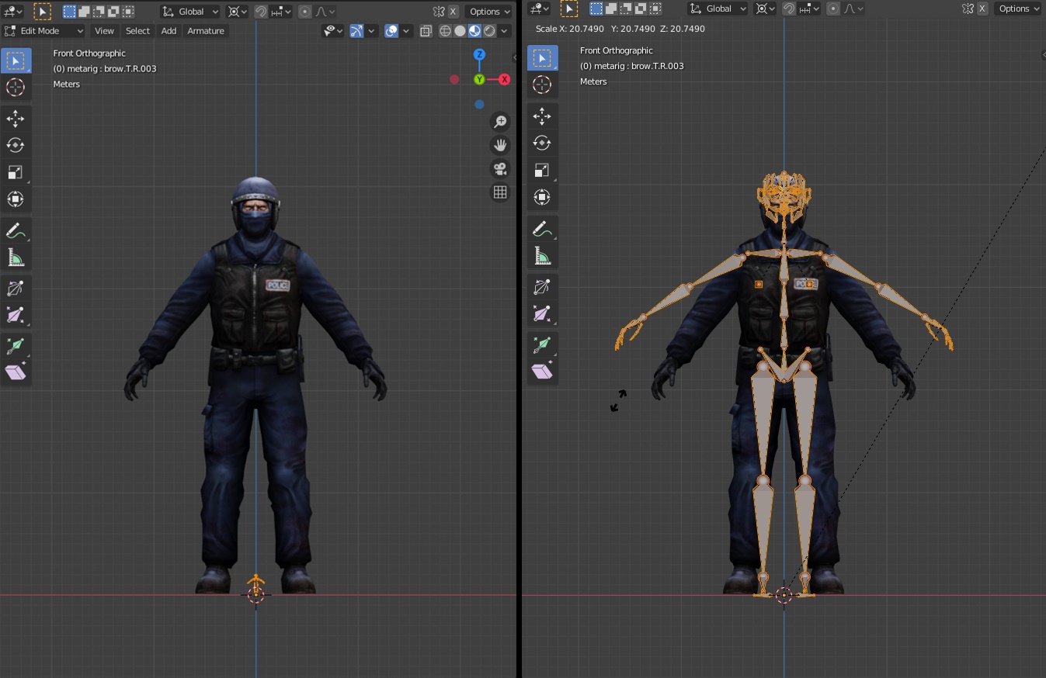The height and width of the screenshot is (678, 1046).
Task: Switch to orthographic/perspective with grid icon
Action: pyautogui.click(x=500, y=192)
